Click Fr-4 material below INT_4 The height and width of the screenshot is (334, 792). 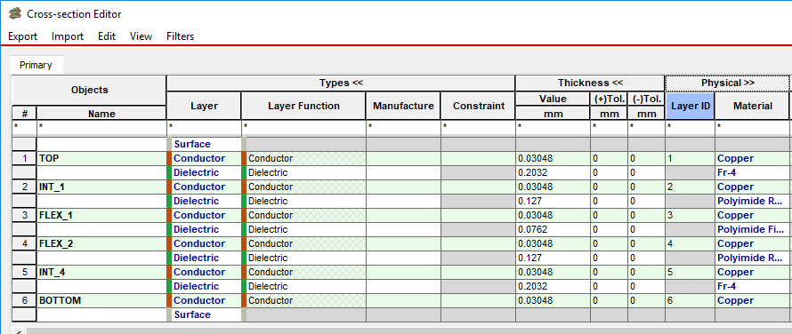click(752, 286)
